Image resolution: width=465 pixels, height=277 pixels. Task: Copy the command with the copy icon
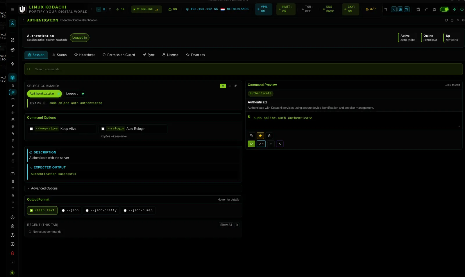pyautogui.click(x=252, y=136)
